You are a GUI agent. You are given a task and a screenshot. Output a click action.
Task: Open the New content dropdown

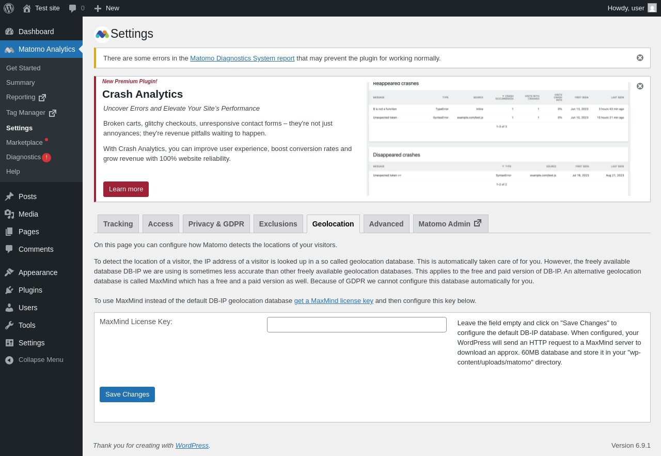[107, 8]
